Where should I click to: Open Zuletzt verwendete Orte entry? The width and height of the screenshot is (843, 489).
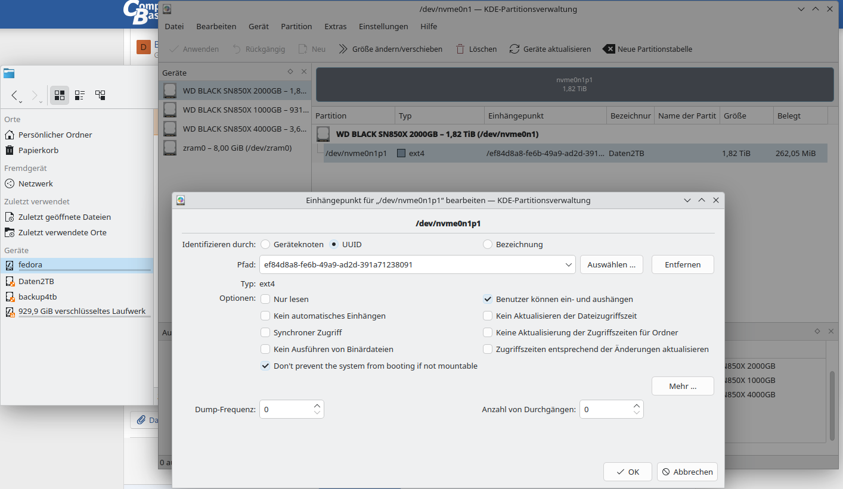77,232
